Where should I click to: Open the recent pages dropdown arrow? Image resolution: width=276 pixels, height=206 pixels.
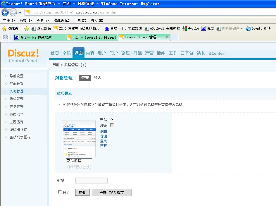(x=20, y=13)
